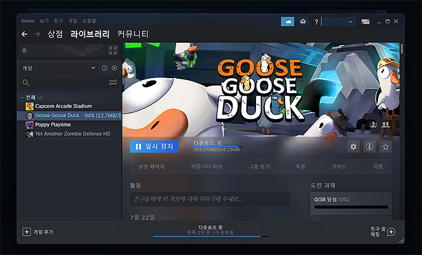
Task: Open the inbox envelope icon
Action: [x=303, y=22]
